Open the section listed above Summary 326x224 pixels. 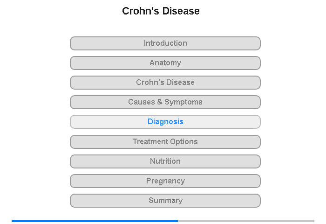(x=165, y=181)
